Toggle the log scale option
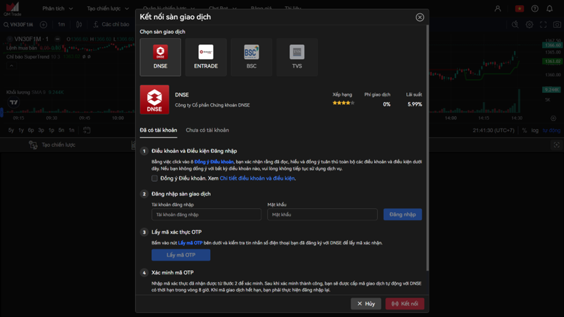 point(535,131)
